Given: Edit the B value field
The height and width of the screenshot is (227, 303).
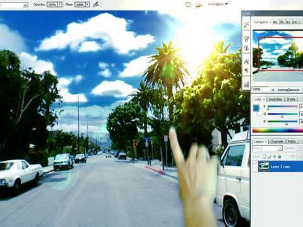Looking at the screenshot, I should pos(301,122).
